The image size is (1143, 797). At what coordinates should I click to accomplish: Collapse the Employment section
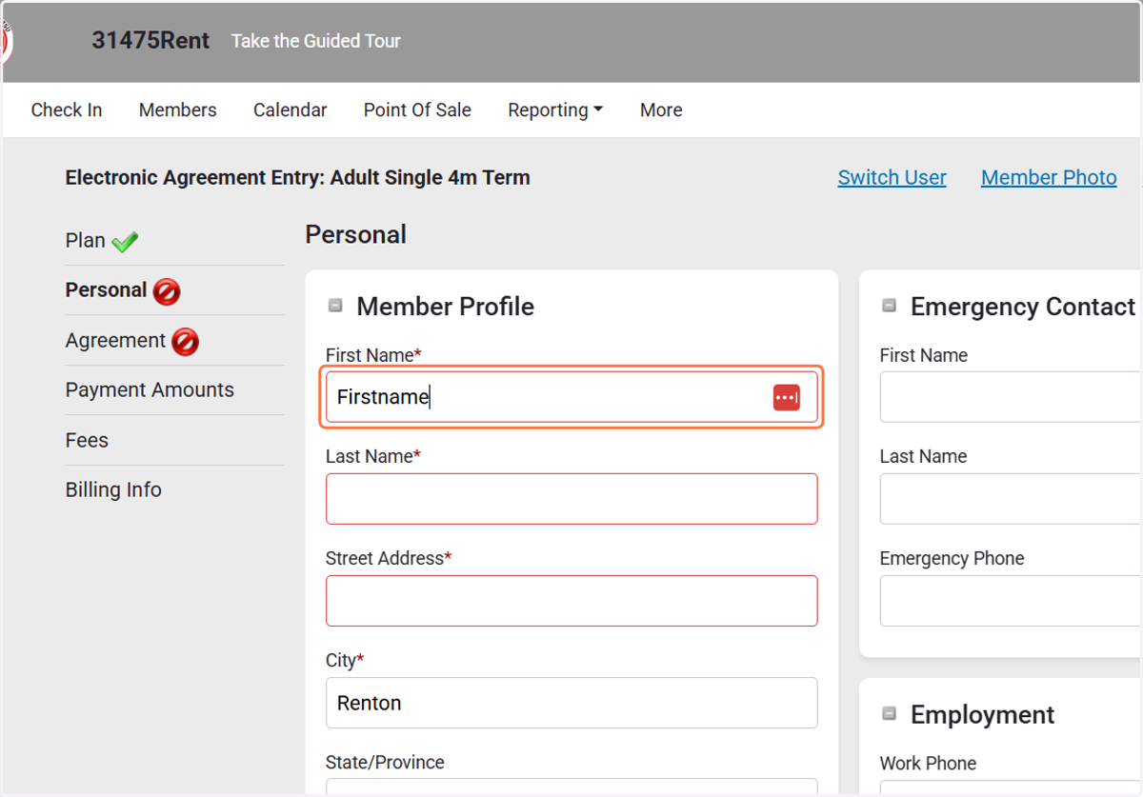pyautogui.click(x=890, y=713)
